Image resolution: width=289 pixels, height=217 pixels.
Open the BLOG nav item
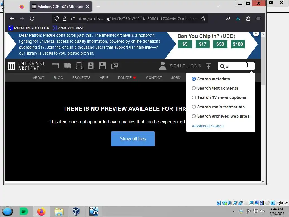58,77
